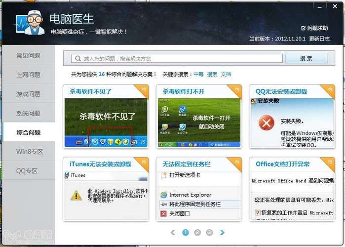
Task: Click the 共为您提供 16 种综合问题解决方案 text
Action: coord(114,74)
